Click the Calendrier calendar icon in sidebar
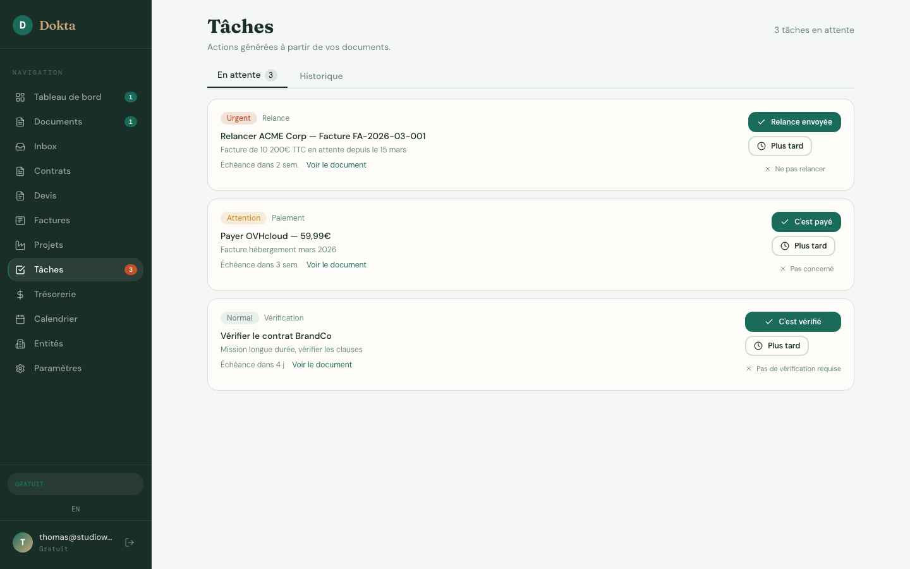The height and width of the screenshot is (569, 910). [x=20, y=319]
